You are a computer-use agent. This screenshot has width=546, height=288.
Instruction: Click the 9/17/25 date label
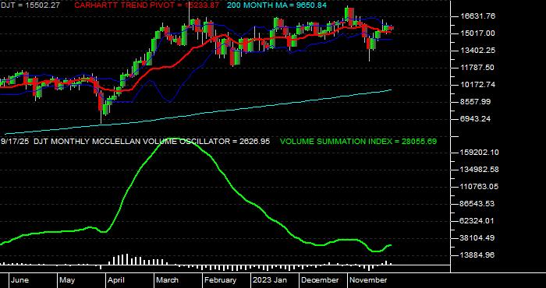click(x=15, y=142)
